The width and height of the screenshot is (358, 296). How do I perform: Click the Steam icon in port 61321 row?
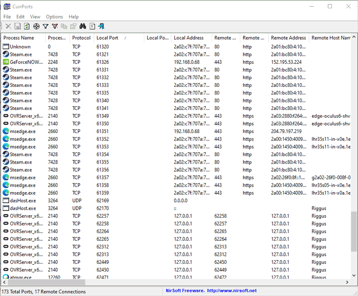coord(6,54)
